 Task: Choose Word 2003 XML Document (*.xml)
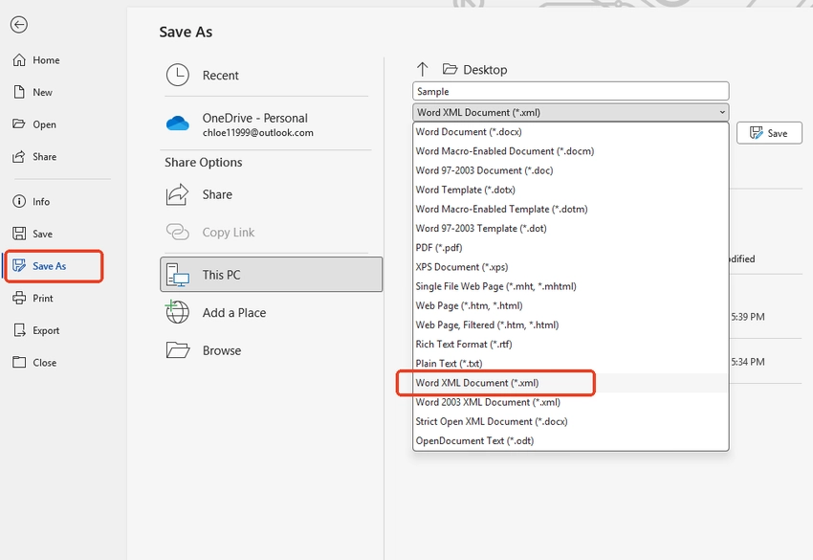tap(571, 402)
